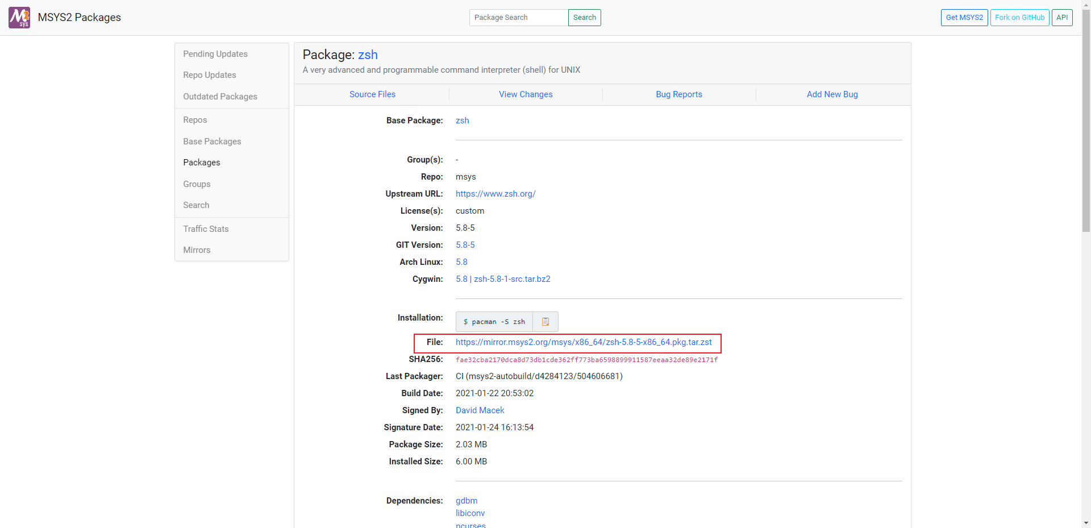Image resolution: width=1091 pixels, height=528 pixels.
Task: Go to Pending Updates in sidebar
Action: click(x=215, y=54)
